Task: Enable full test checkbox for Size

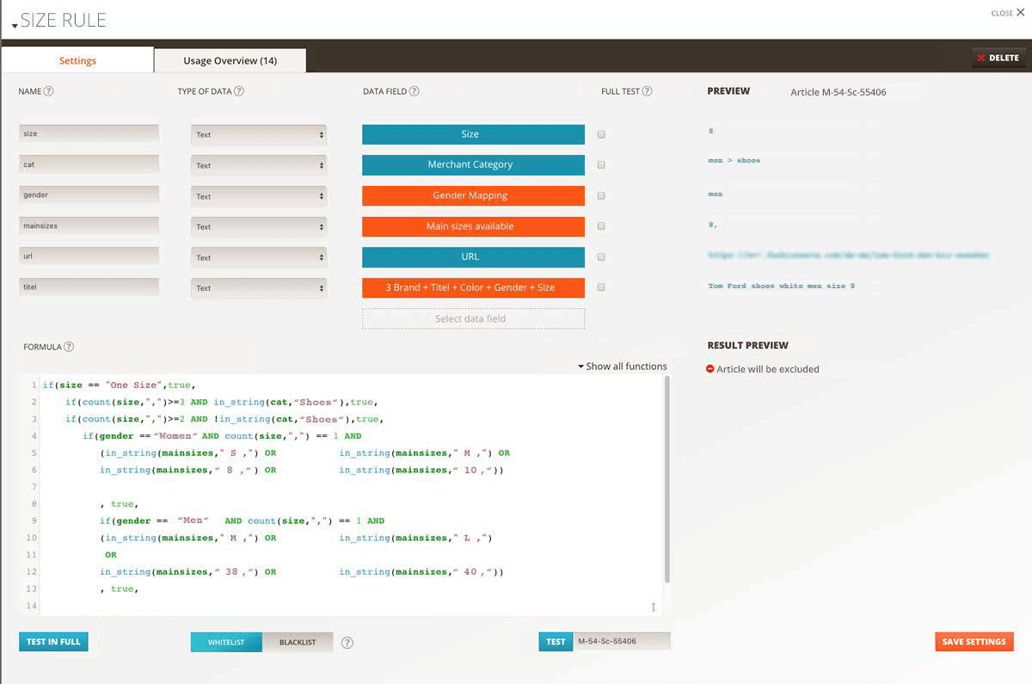Action: [601, 134]
